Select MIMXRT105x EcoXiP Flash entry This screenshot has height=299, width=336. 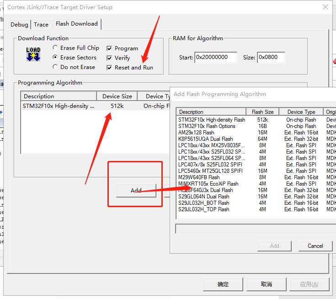[256, 184]
